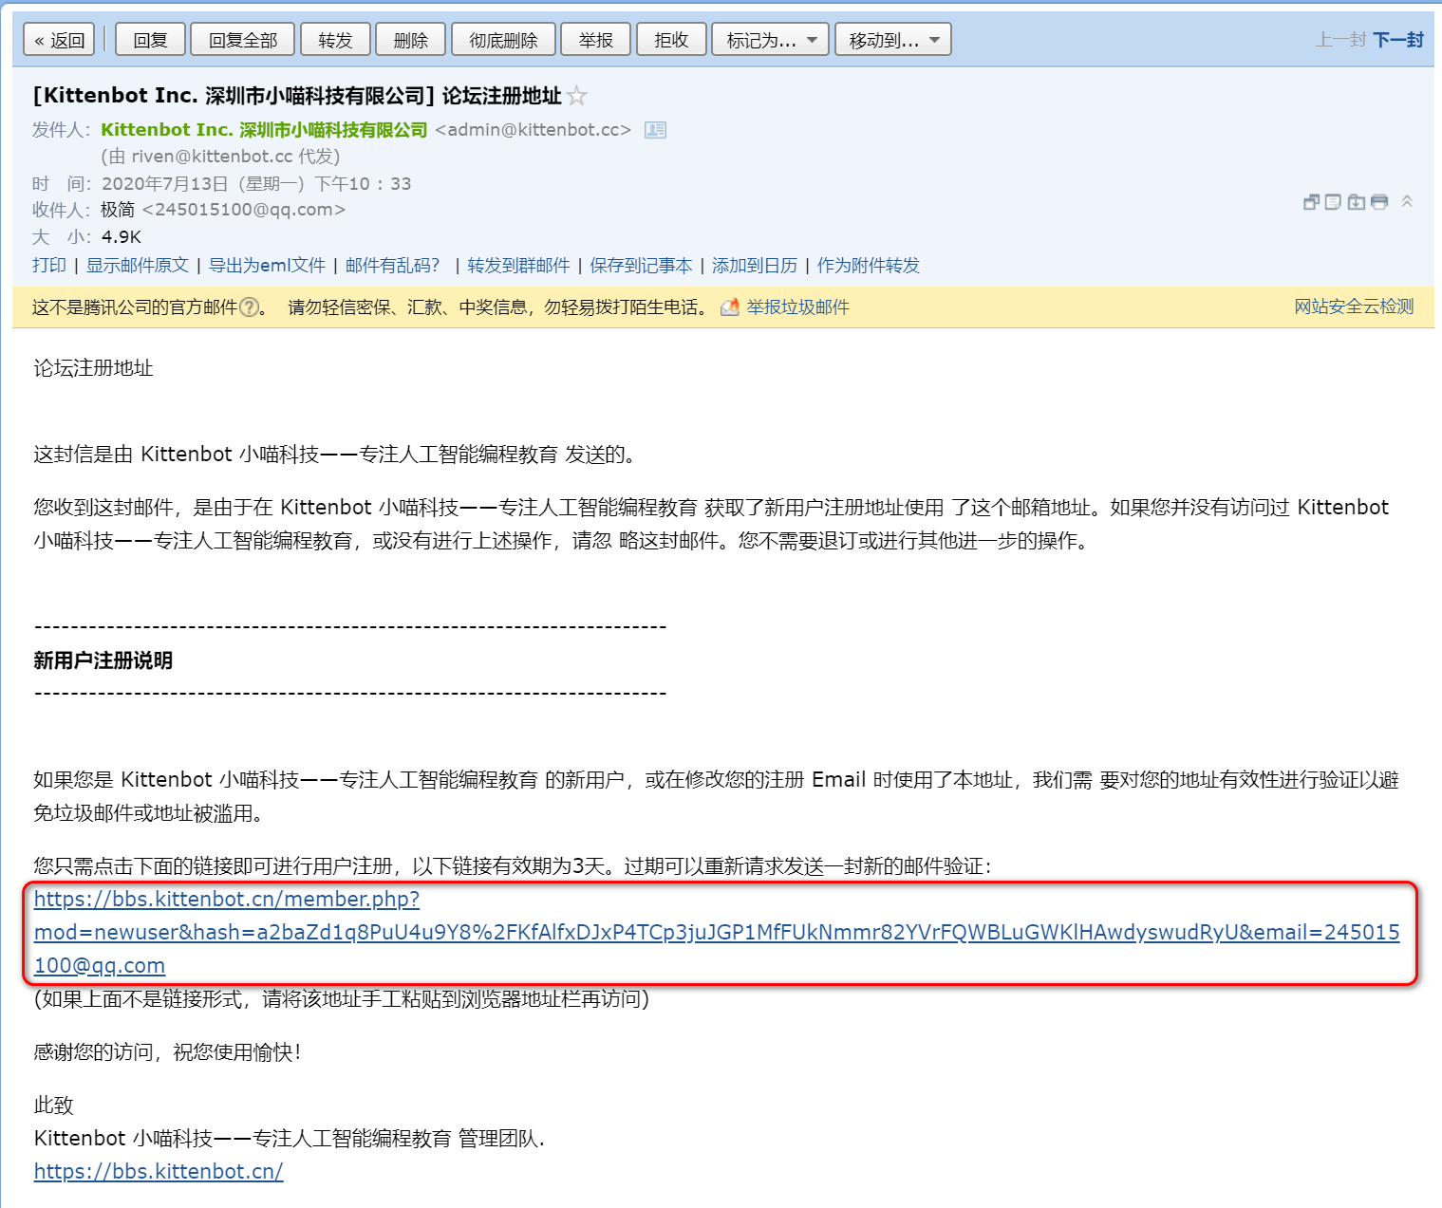Click 转发到群邮件 link

click(x=518, y=265)
